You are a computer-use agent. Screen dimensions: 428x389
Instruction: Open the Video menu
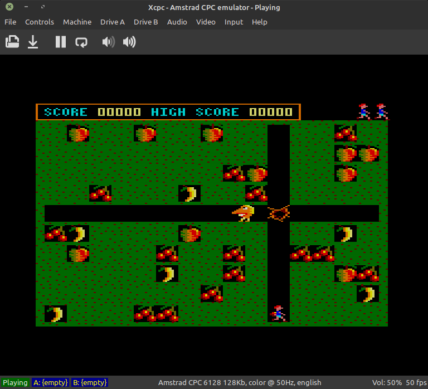[x=206, y=22]
